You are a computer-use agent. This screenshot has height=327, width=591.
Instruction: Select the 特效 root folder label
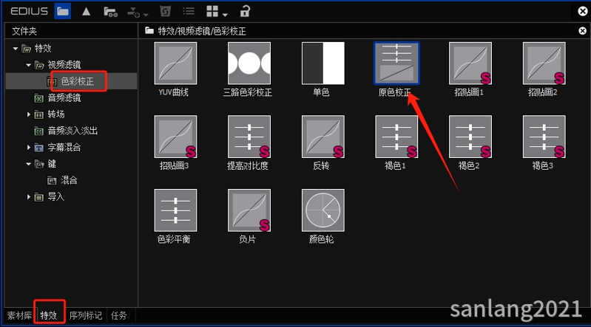tap(43, 48)
